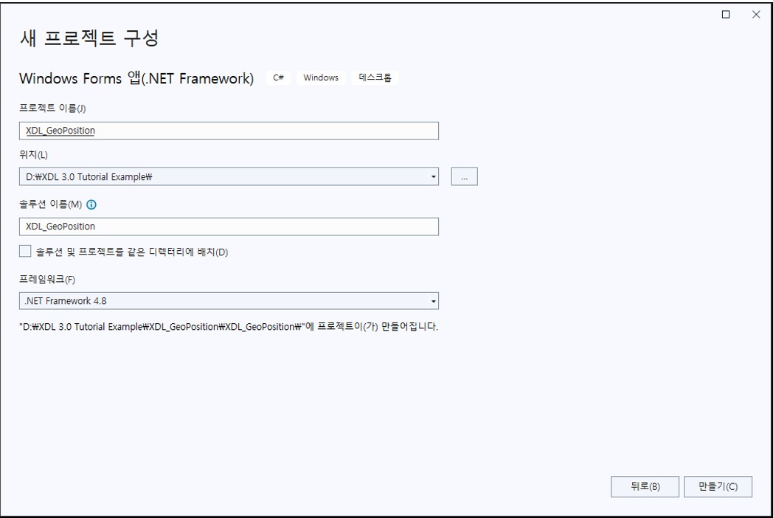The width and height of the screenshot is (773, 518).
Task: Focus the solution name input field
Action: 229,227
